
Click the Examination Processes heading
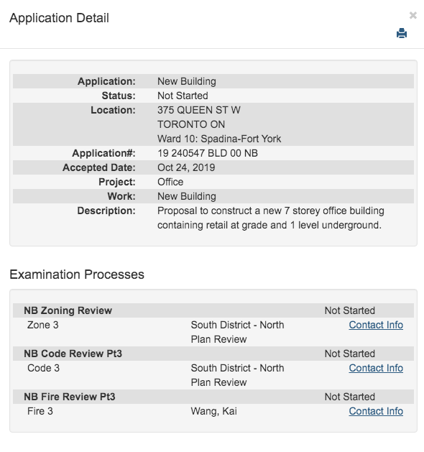point(77,274)
